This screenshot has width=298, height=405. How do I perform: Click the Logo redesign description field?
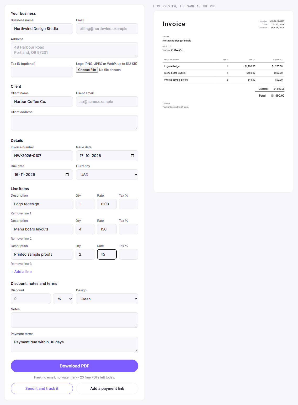(42, 204)
